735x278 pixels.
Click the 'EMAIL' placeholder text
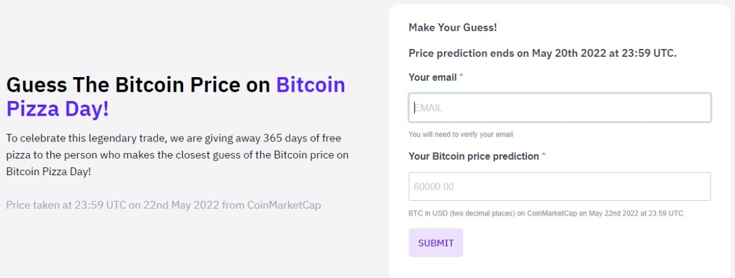click(x=429, y=108)
